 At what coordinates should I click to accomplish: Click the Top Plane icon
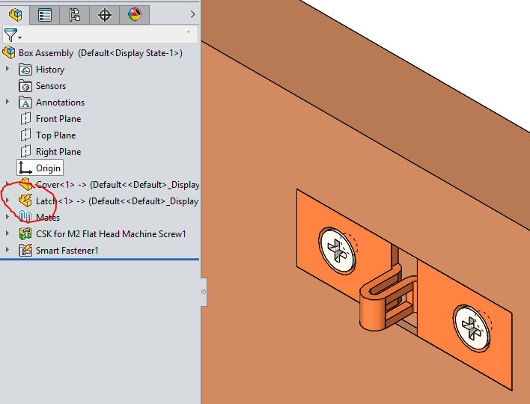[x=25, y=135]
